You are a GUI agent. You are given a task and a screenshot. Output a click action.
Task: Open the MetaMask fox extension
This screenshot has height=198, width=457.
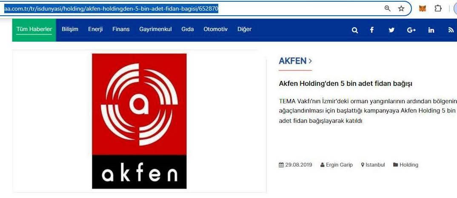tap(422, 8)
